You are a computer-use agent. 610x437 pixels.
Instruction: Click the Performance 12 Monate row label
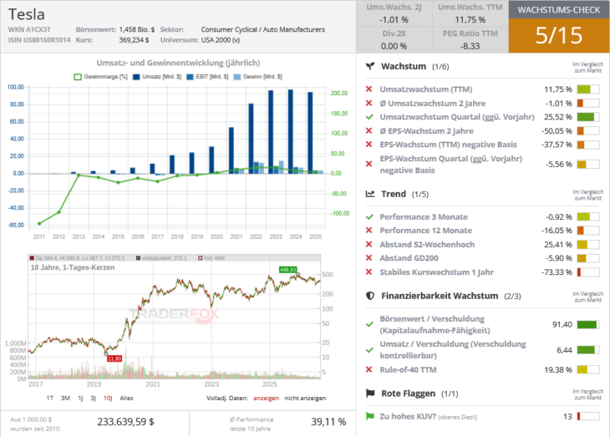(426, 231)
